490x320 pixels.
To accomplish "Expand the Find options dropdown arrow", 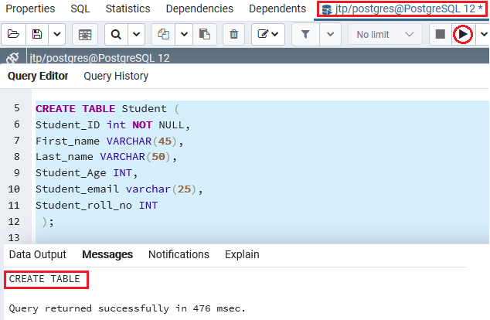I will click(x=136, y=35).
